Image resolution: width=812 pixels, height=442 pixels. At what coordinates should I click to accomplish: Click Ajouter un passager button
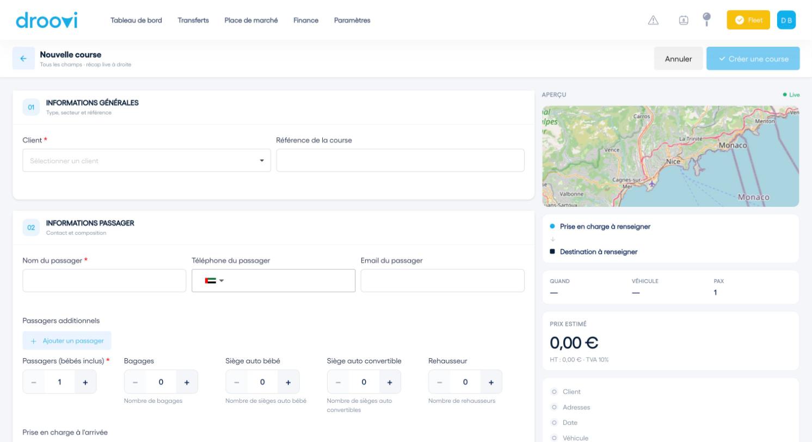click(x=67, y=341)
